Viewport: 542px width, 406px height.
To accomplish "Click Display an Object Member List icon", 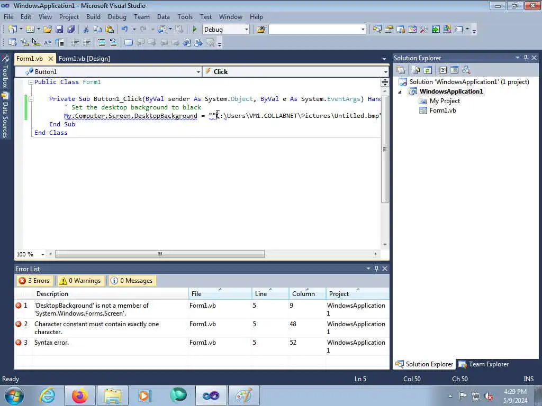I will point(13,42).
